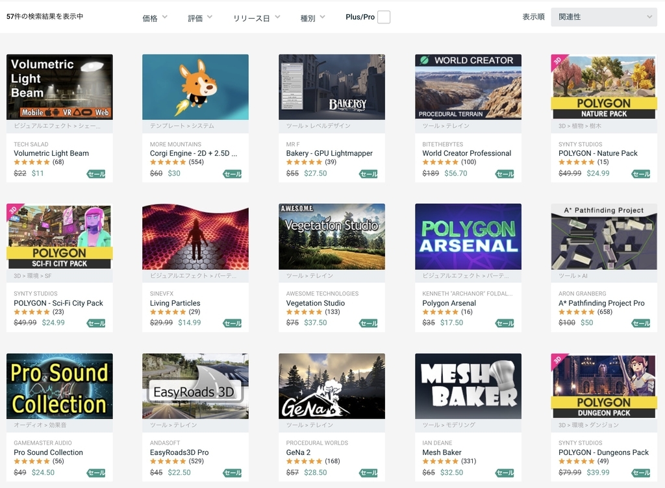Click the sale badge on Volumetric Light Beam

click(96, 174)
